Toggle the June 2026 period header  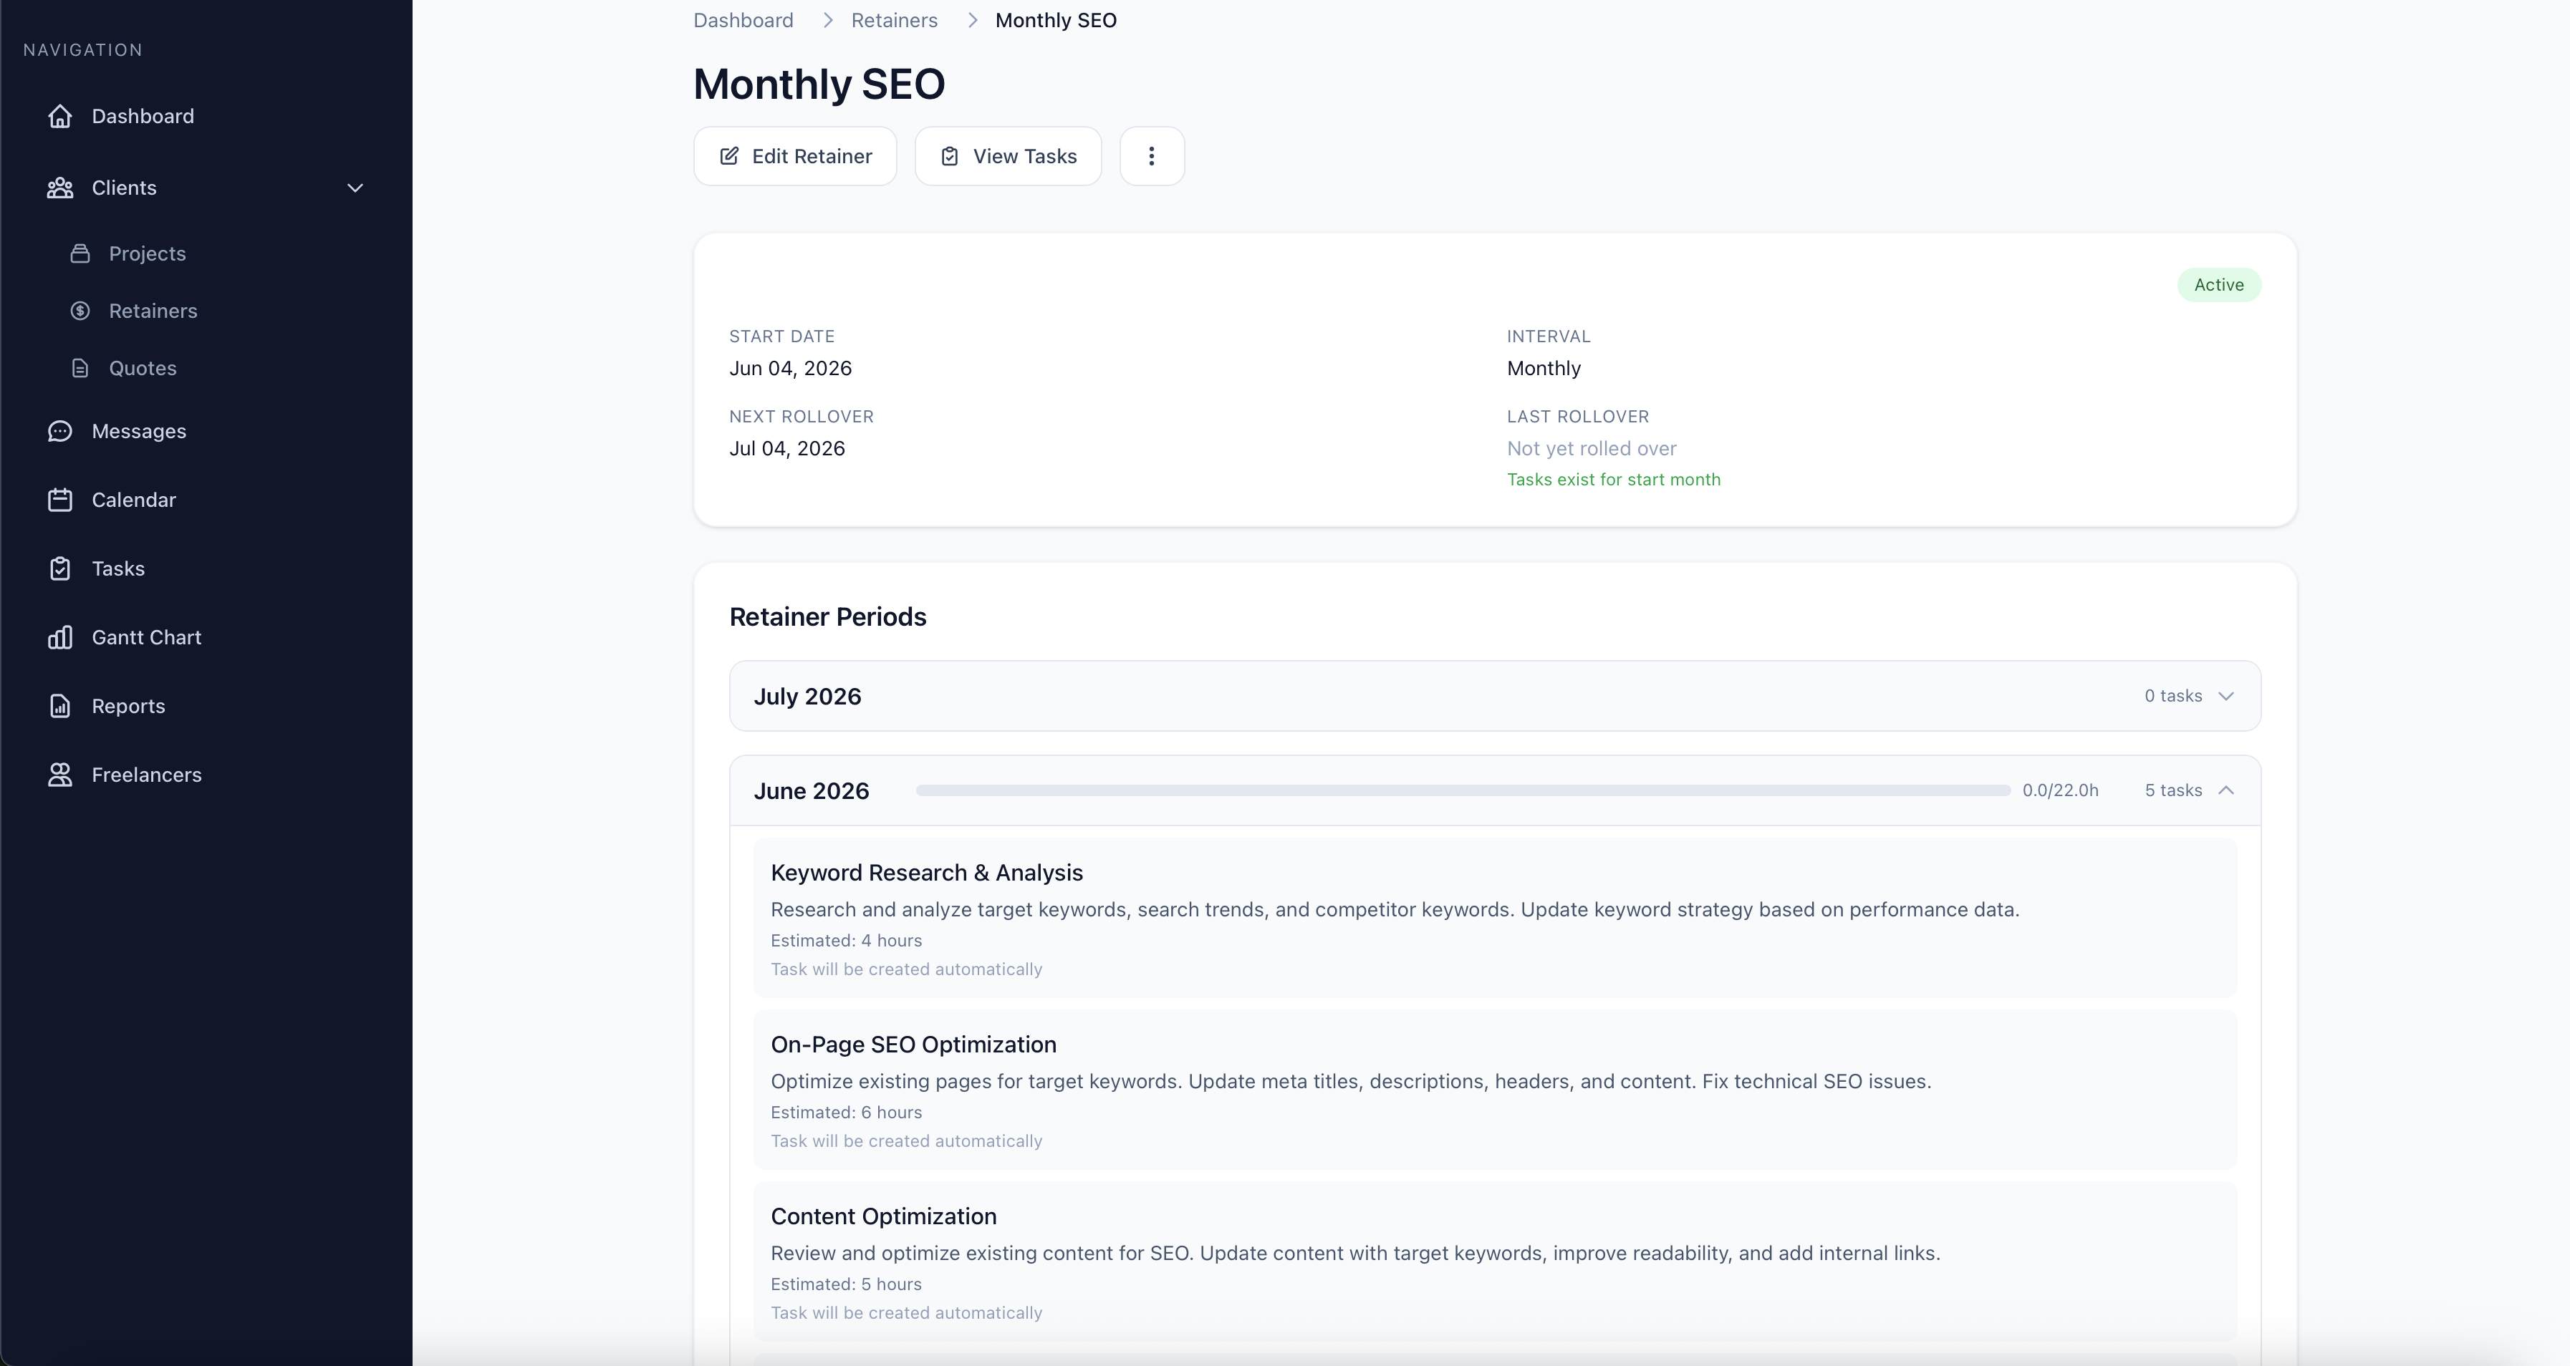coord(1494,790)
